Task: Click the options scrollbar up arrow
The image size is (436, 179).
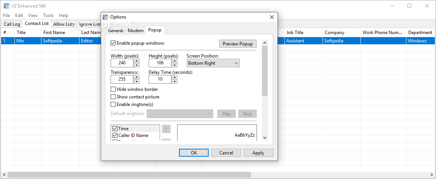Action: (265, 43)
